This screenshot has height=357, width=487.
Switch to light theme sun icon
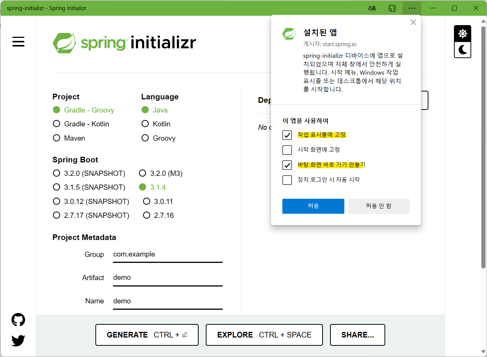(x=463, y=33)
